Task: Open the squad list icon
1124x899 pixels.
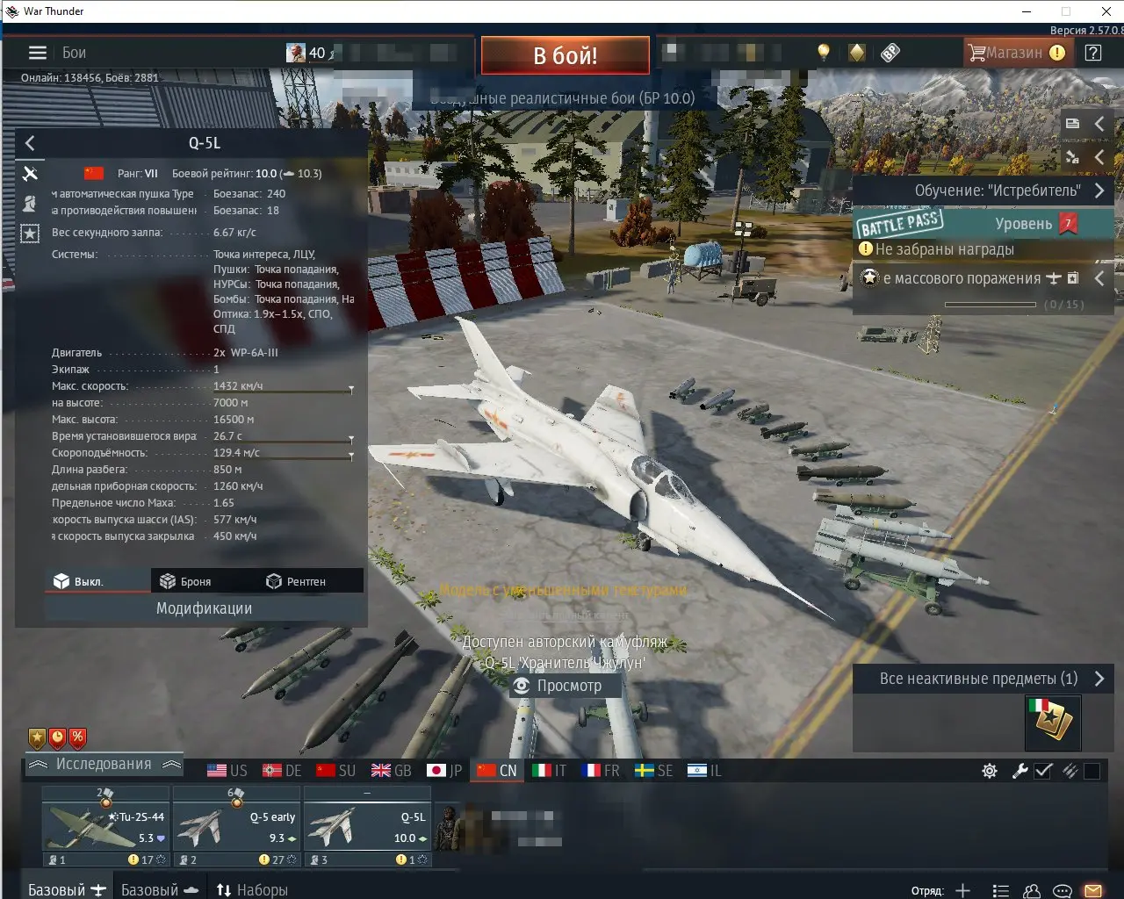Action: click(1000, 890)
